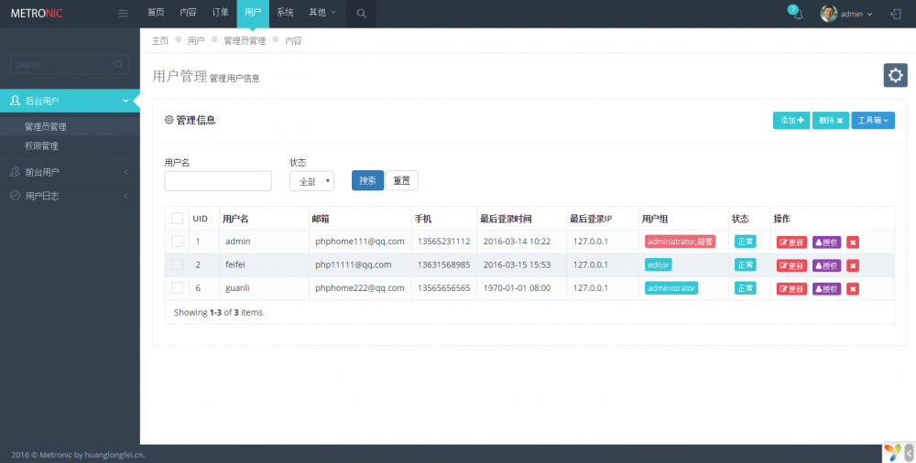Click 更新 for the feifei row
916x463 pixels.
(791, 265)
